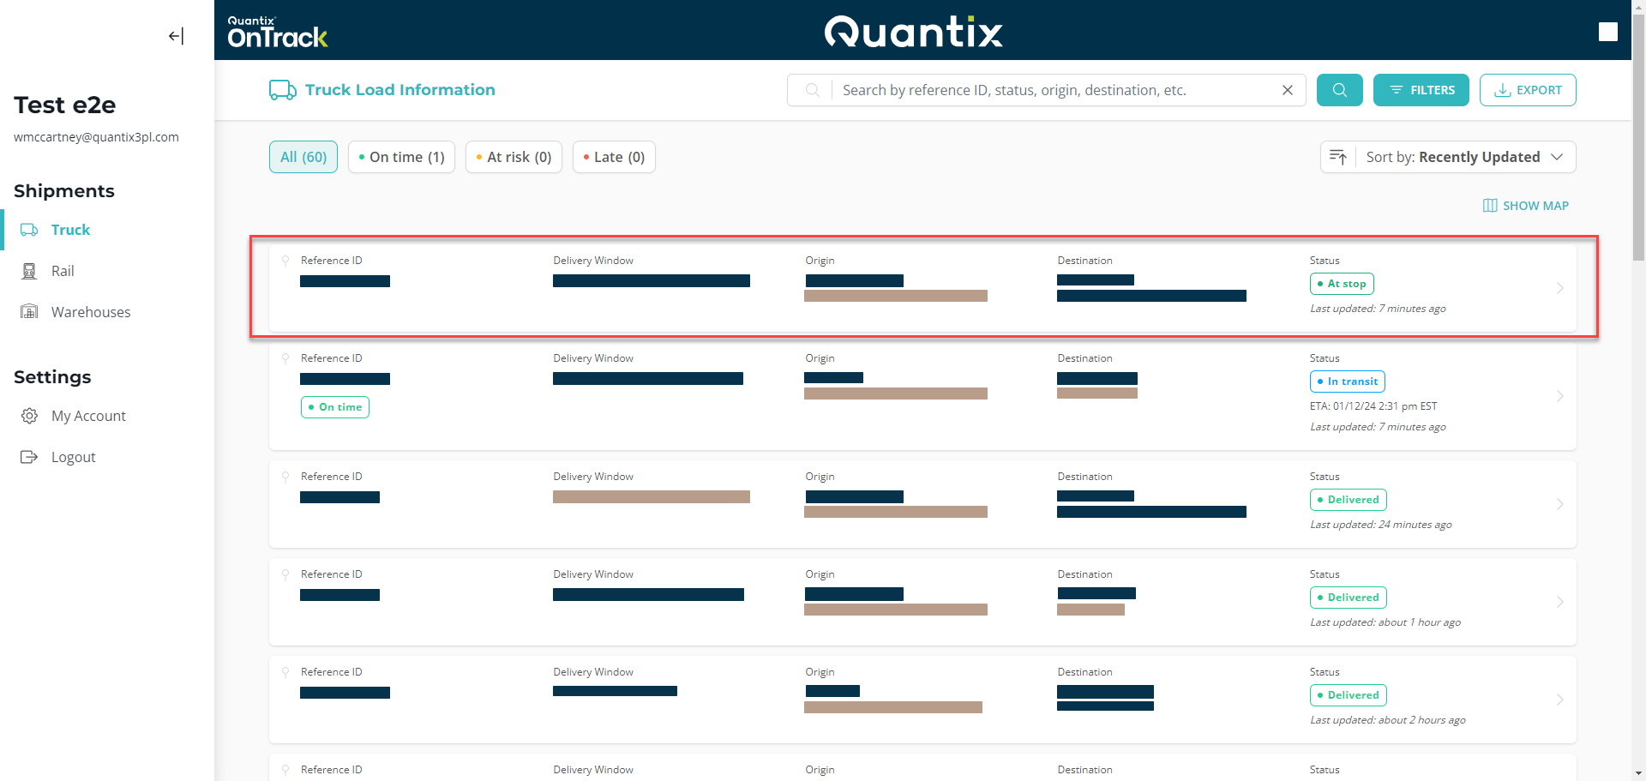This screenshot has width=1646, height=781.
Task: Click the Quantix OnTrack logo
Action: click(277, 32)
